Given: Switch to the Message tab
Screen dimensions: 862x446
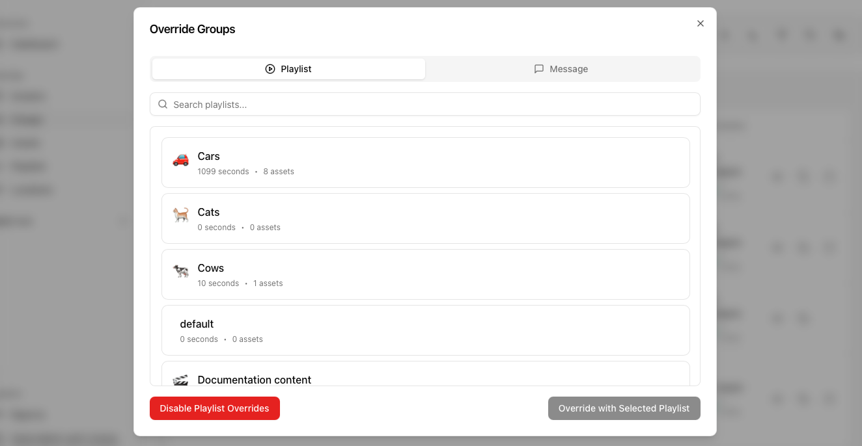Looking at the screenshot, I should tap(561, 69).
